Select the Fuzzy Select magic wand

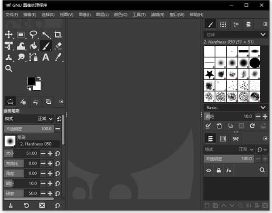point(46,34)
